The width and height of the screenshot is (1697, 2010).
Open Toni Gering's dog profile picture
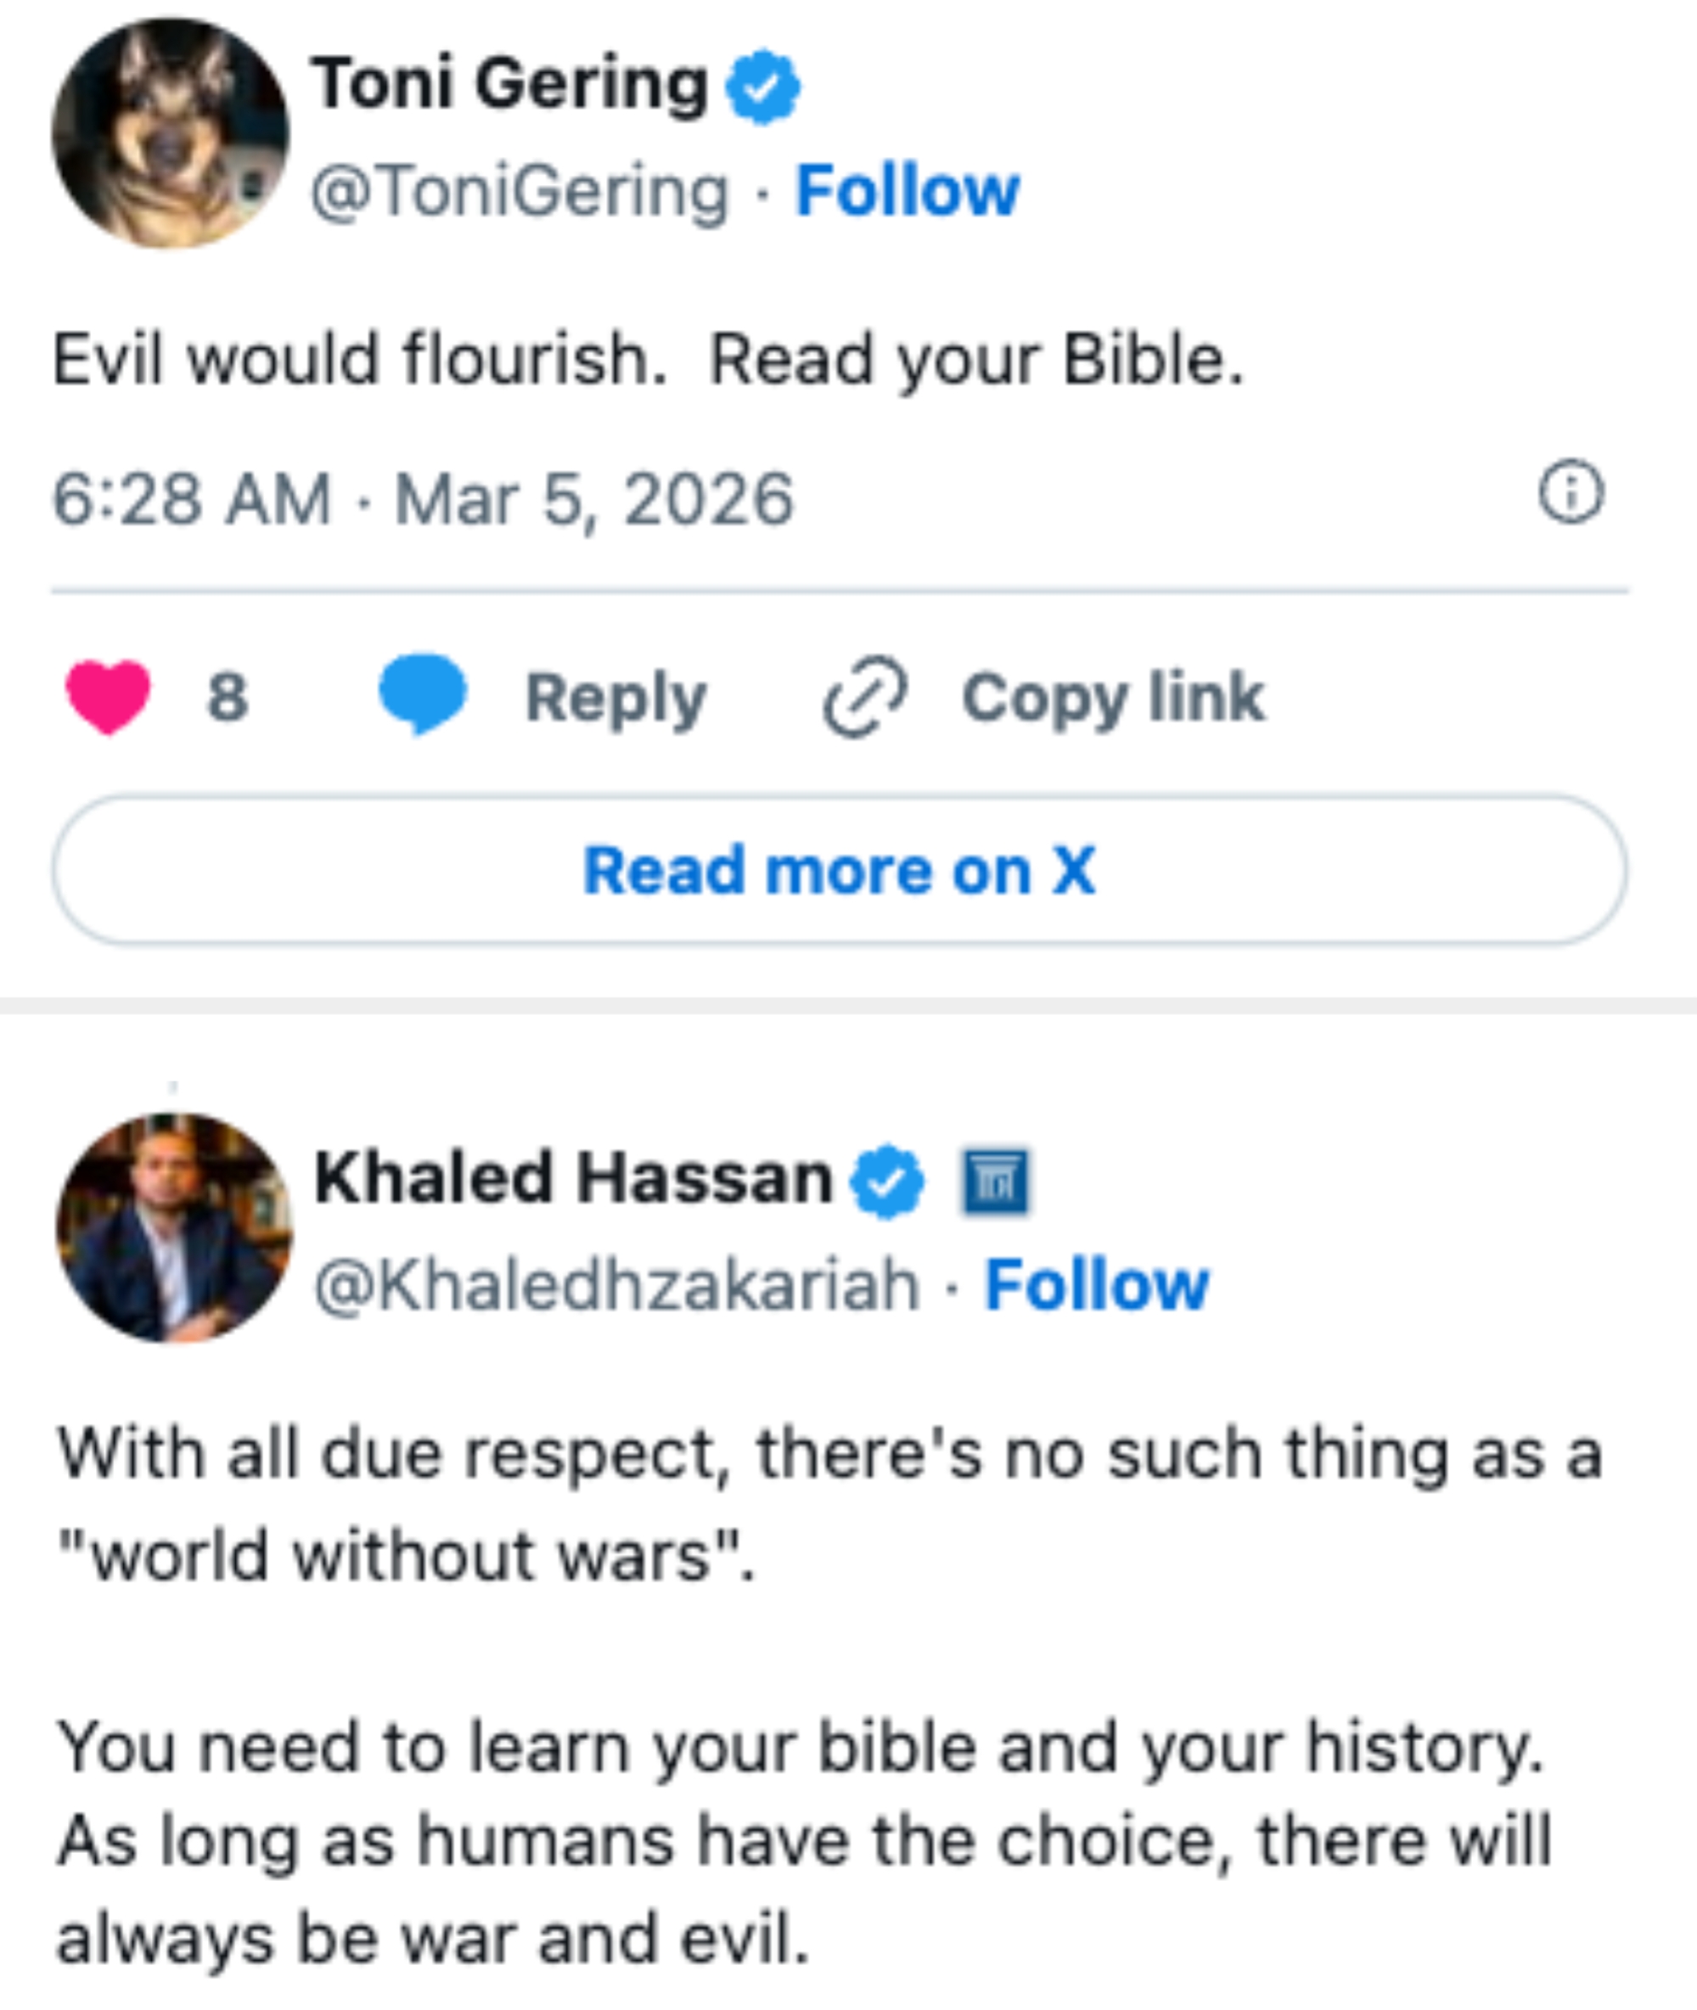[x=171, y=133]
